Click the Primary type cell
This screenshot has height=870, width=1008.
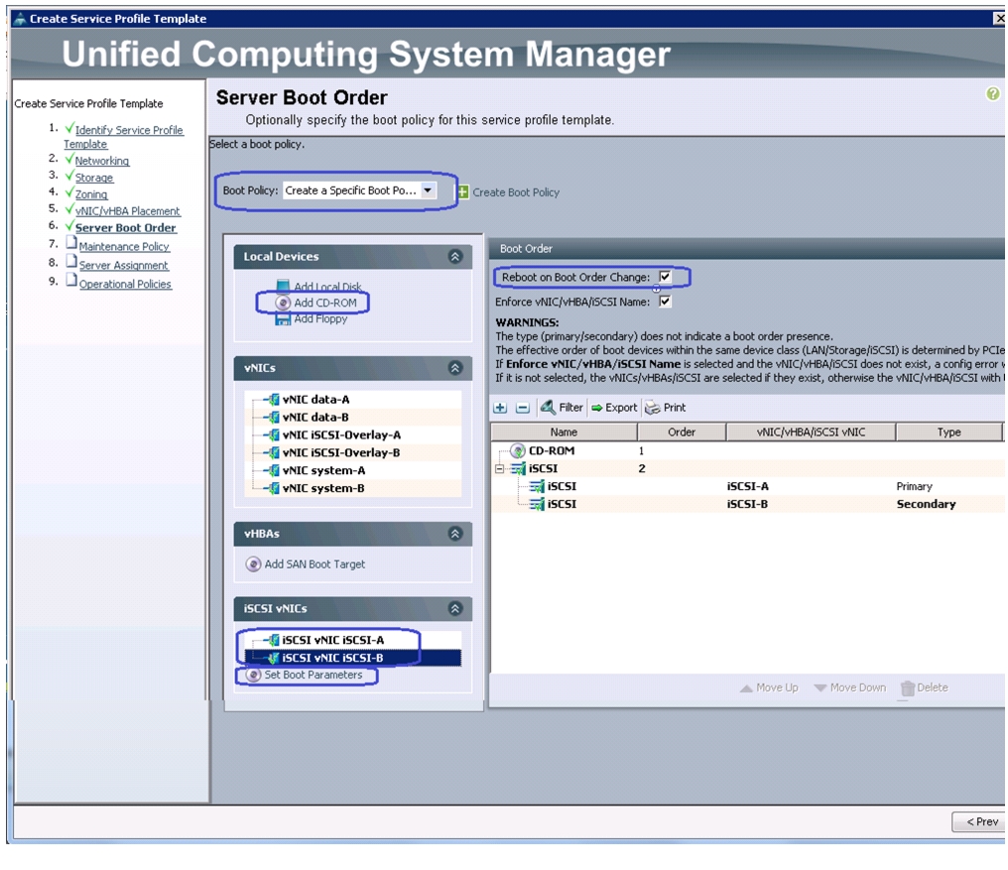914,486
